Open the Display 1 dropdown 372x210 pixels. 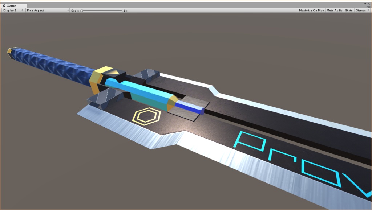13,11
